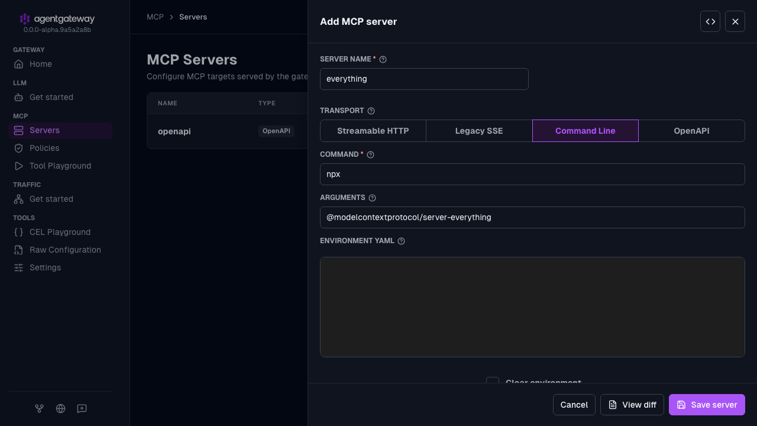Viewport: 757px width, 426px height.
Task: Click the Raw Configuration file icon
Action: point(18,250)
